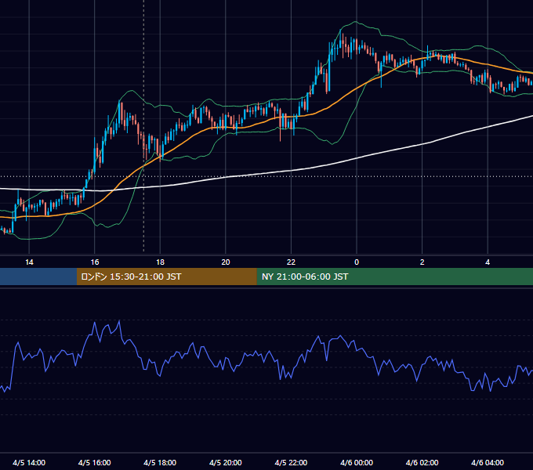
Task: Click the 4/5 22:00 date label
Action: coord(291,462)
